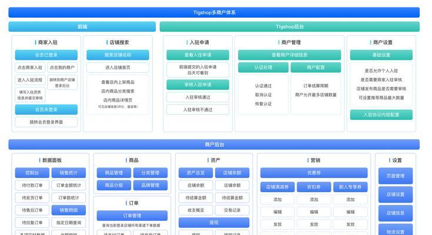Image resolution: width=432 pixels, height=235 pixels.
Task: Select the 认证通过 text
Action: coord(263,86)
